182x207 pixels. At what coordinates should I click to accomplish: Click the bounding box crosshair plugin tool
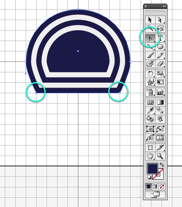pos(150,129)
